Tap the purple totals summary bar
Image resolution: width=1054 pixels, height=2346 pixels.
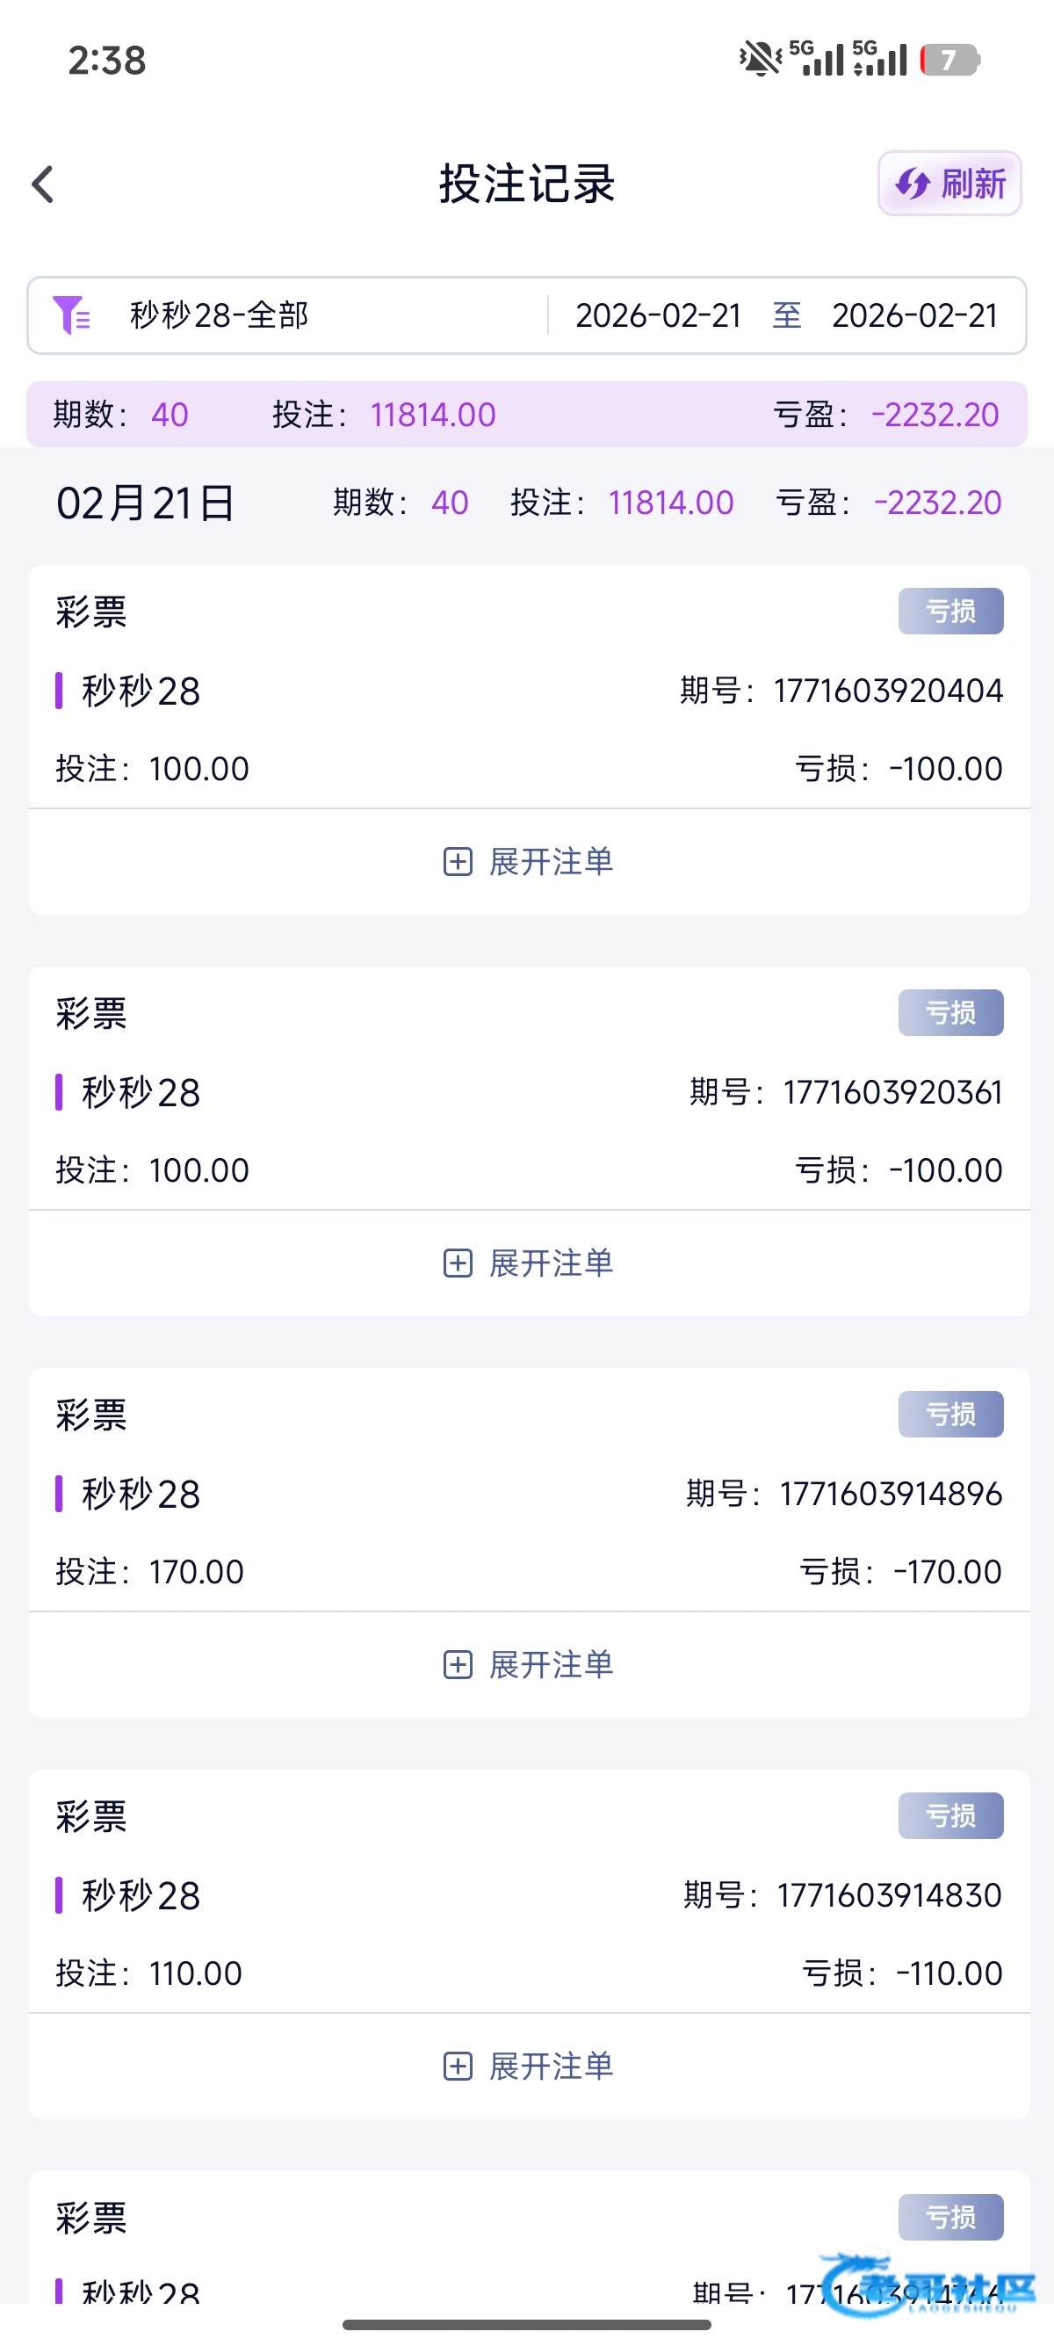pos(527,415)
